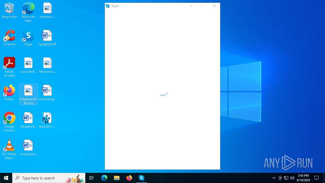The height and width of the screenshot is (183, 325).
Task: Open the volume control tray icon
Action: click(x=292, y=178)
